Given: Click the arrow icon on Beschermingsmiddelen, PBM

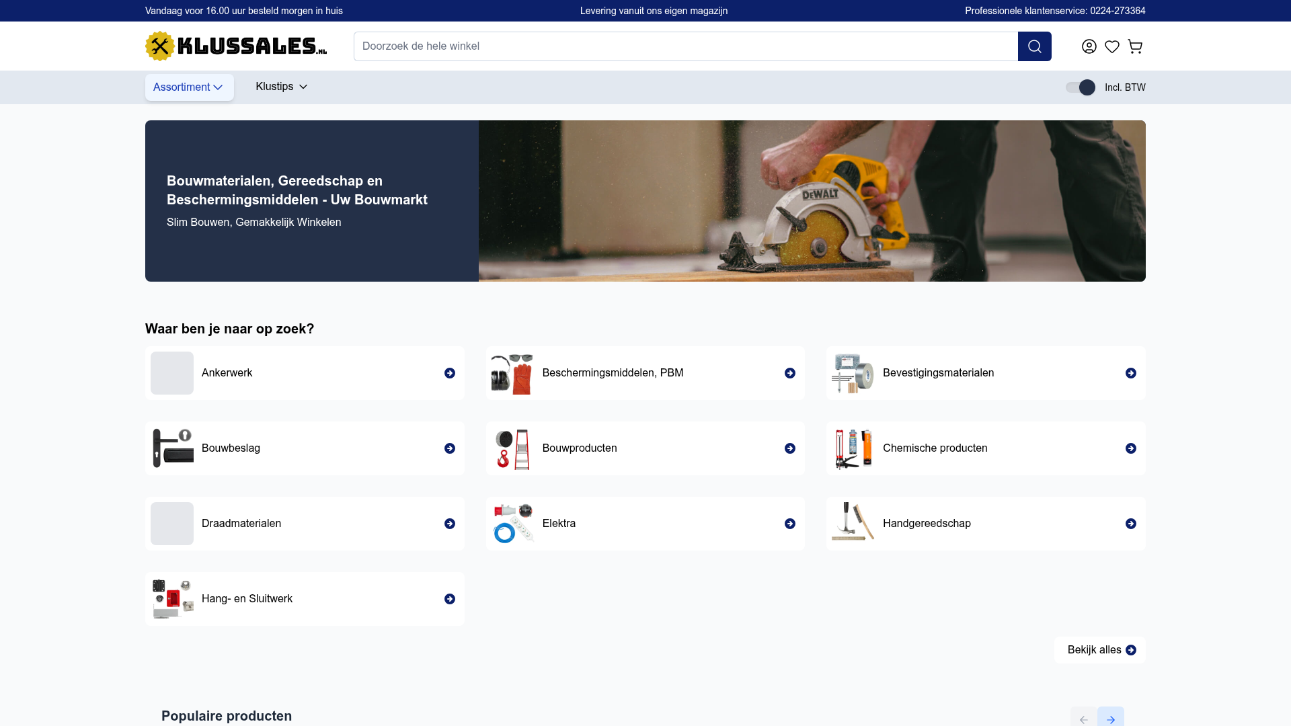Looking at the screenshot, I should [790, 373].
